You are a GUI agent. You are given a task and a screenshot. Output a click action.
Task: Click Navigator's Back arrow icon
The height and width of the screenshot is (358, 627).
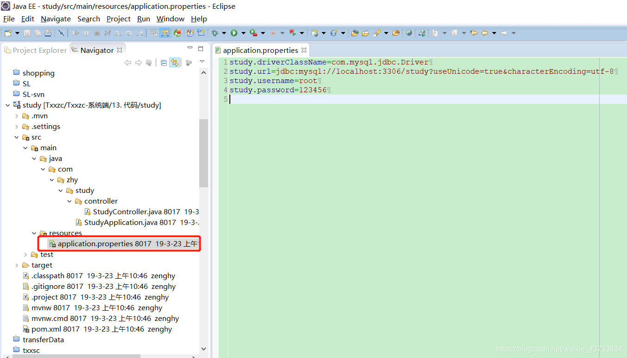click(128, 63)
